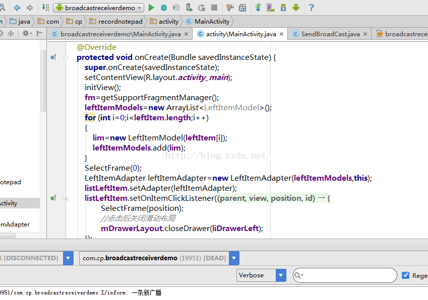The width and height of the screenshot is (428, 300).
Task: Switch to broadcastreceiverdemo\MainActivity.java tab
Action: [120, 34]
